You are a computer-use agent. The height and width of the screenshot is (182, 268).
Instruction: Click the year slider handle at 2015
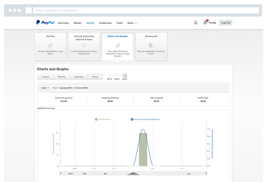click(125, 76)
